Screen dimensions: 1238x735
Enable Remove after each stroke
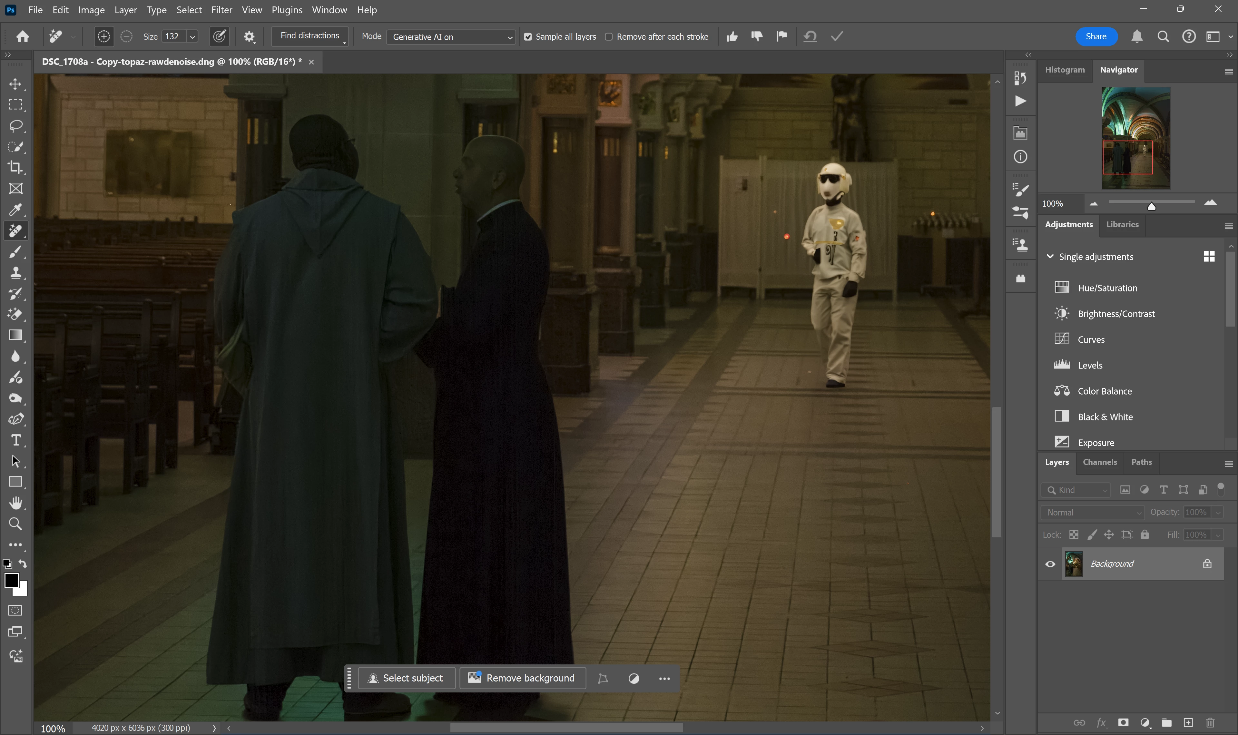click(x=609, y=37)
